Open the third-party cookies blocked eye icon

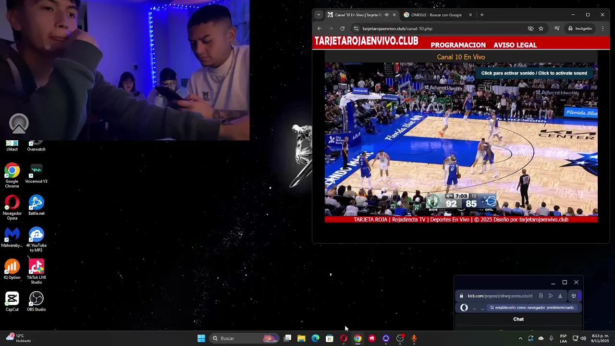point(530,28)
